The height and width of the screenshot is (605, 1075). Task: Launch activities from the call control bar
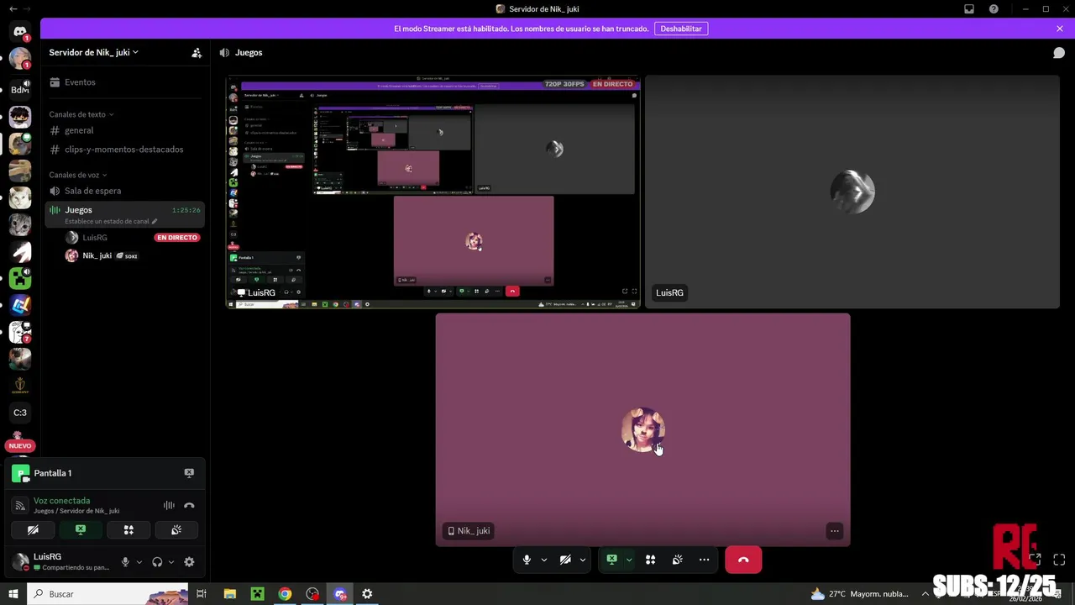point(650,560)
